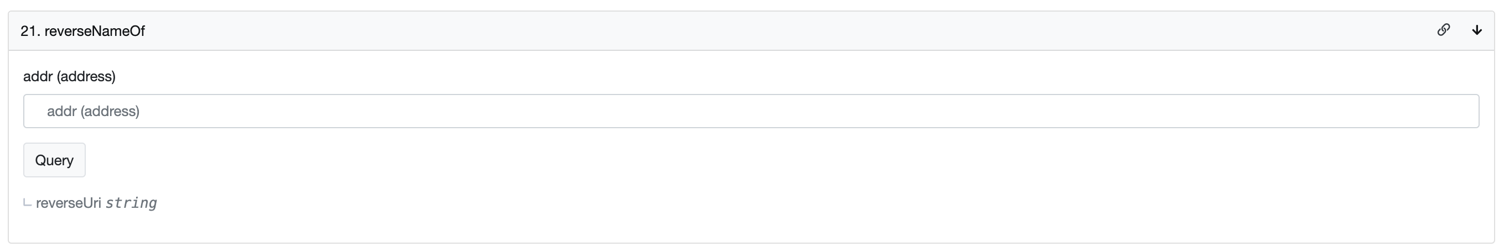
Task: Collapse the reverseNameOf panel via arrow
Action: coord(1476,30)
